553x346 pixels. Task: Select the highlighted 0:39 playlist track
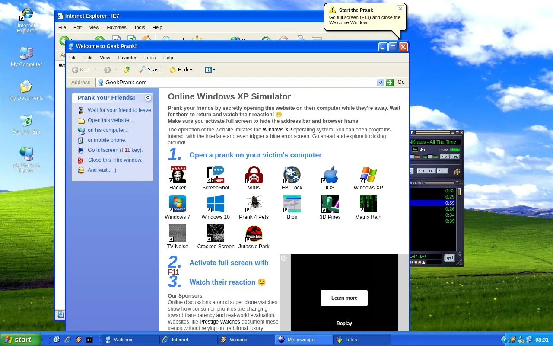[x=433, y=203]
